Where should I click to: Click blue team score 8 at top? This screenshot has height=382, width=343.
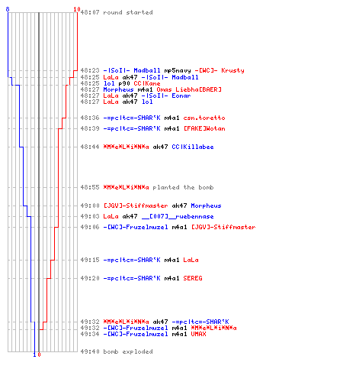(x=8, y=9)
